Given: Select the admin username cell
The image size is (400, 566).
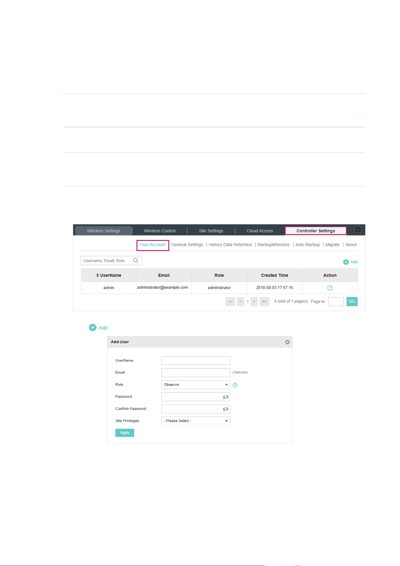Looking at the screenshot, I should (109, 288).
